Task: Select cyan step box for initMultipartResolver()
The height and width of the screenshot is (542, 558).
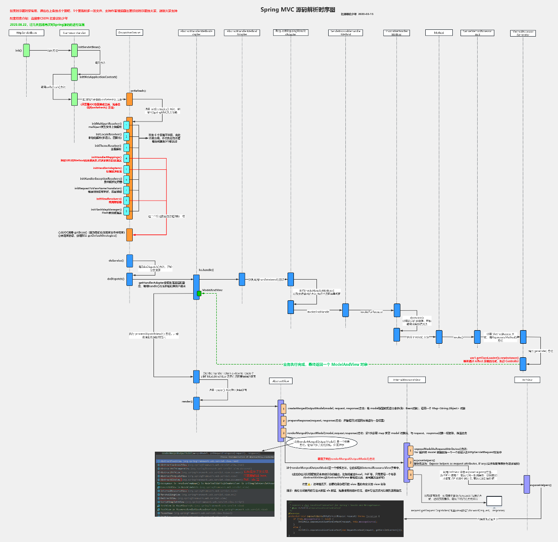Action: [x=126, y=125]
